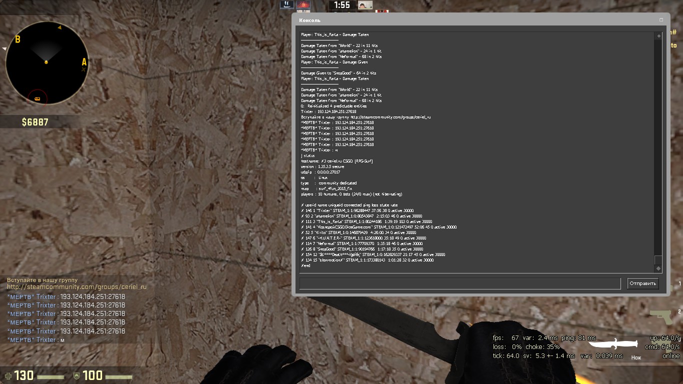
Task: Click the health cross icon next to 130
Action: (x=7, y=375)
